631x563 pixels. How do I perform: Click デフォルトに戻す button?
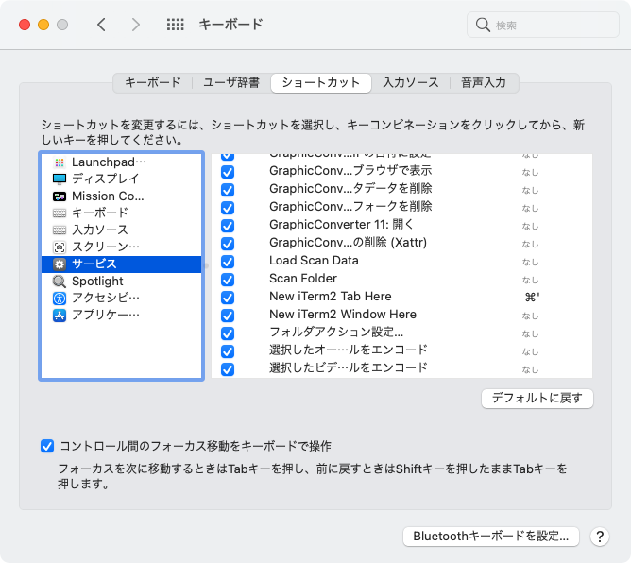(537, 398)
